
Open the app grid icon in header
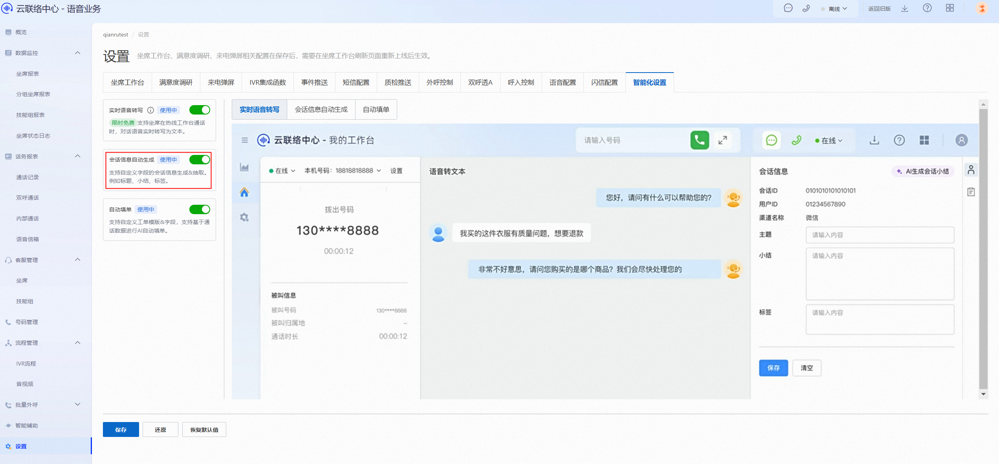[x=950, y=8]
